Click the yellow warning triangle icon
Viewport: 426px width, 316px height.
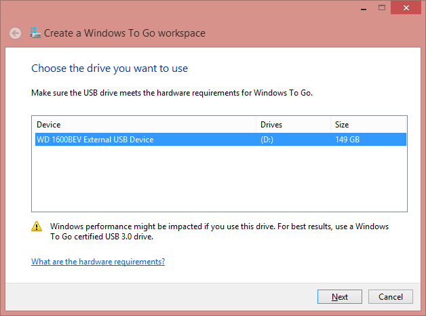37,226
